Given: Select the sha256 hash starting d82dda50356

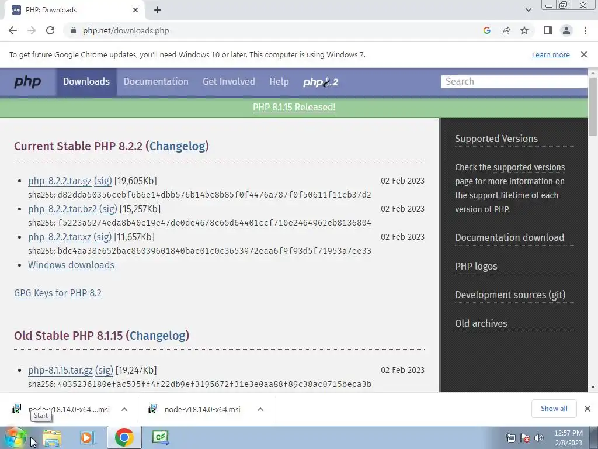Looking at the screenshot, I should [x=214, y=195].
